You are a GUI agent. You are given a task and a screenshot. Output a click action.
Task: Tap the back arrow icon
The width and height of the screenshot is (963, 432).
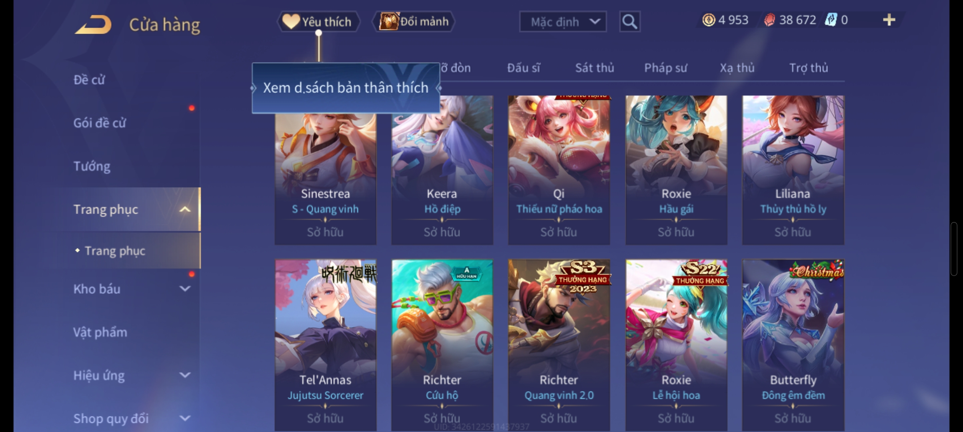tap(93, 24)
